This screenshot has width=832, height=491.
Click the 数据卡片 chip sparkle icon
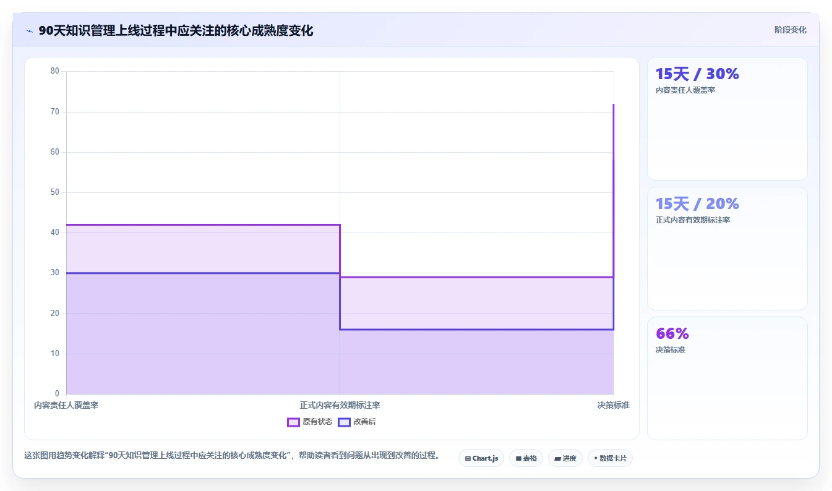click(x=596, y=458)
